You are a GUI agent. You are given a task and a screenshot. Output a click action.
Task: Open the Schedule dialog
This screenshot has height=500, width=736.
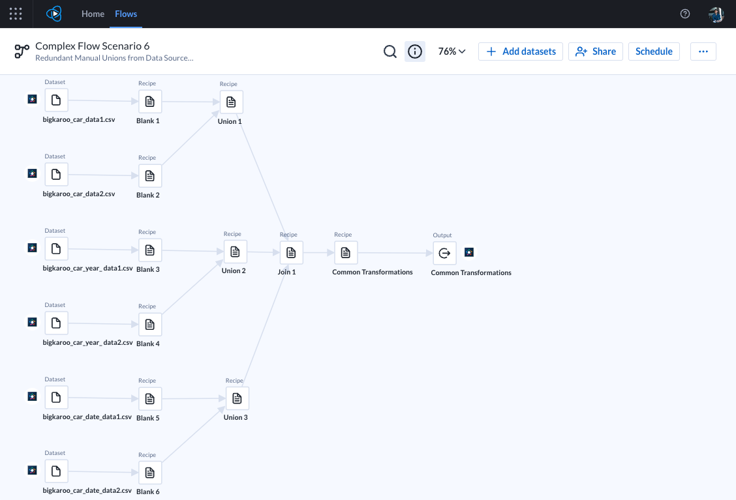tap(654, 51)
